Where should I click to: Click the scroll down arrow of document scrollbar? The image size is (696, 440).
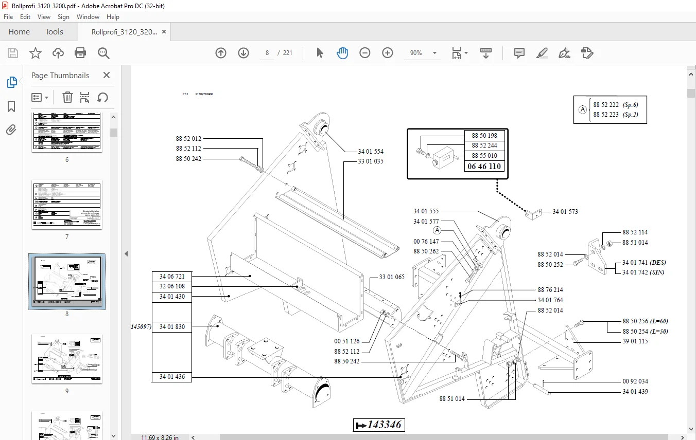click(x=691, y=429)
